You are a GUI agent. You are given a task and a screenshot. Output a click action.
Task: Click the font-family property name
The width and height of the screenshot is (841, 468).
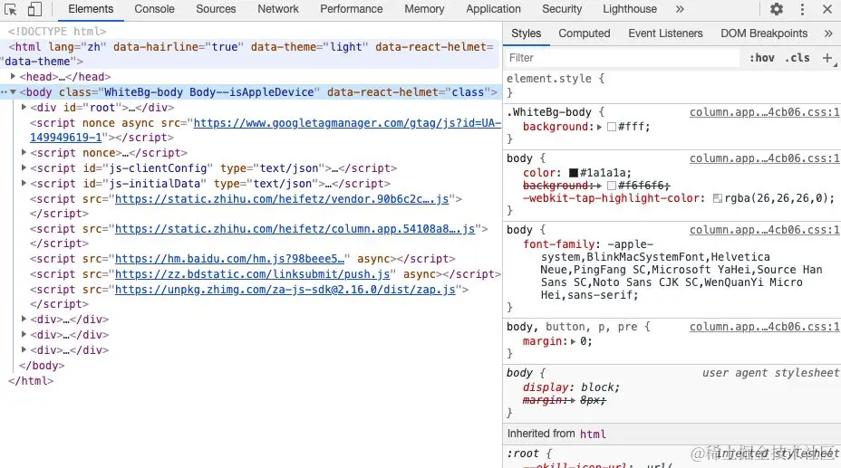(559, 244)
